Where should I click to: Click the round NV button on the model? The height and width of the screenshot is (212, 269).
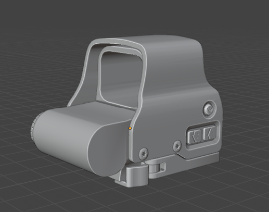[209, 110]
